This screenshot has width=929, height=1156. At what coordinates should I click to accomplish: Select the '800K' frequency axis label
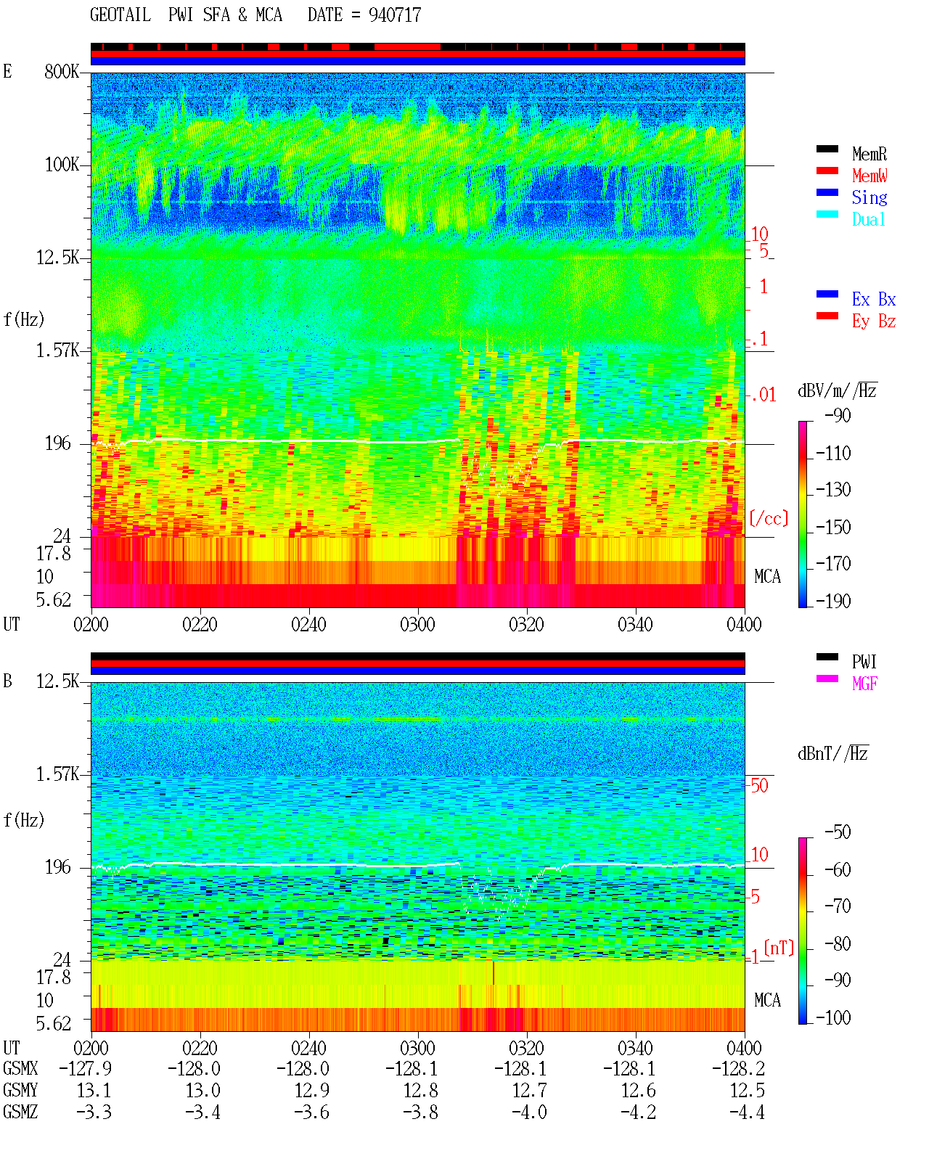click(x=62, y=72)
